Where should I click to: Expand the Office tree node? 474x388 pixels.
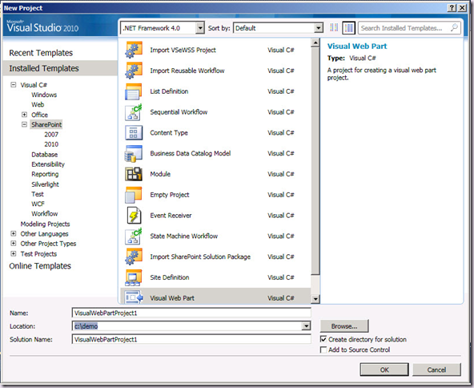point(24,115)
